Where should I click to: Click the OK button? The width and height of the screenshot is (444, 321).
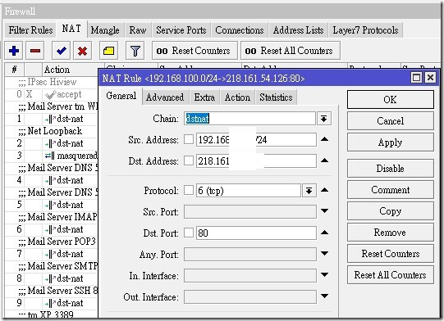(x=390, y=99)
